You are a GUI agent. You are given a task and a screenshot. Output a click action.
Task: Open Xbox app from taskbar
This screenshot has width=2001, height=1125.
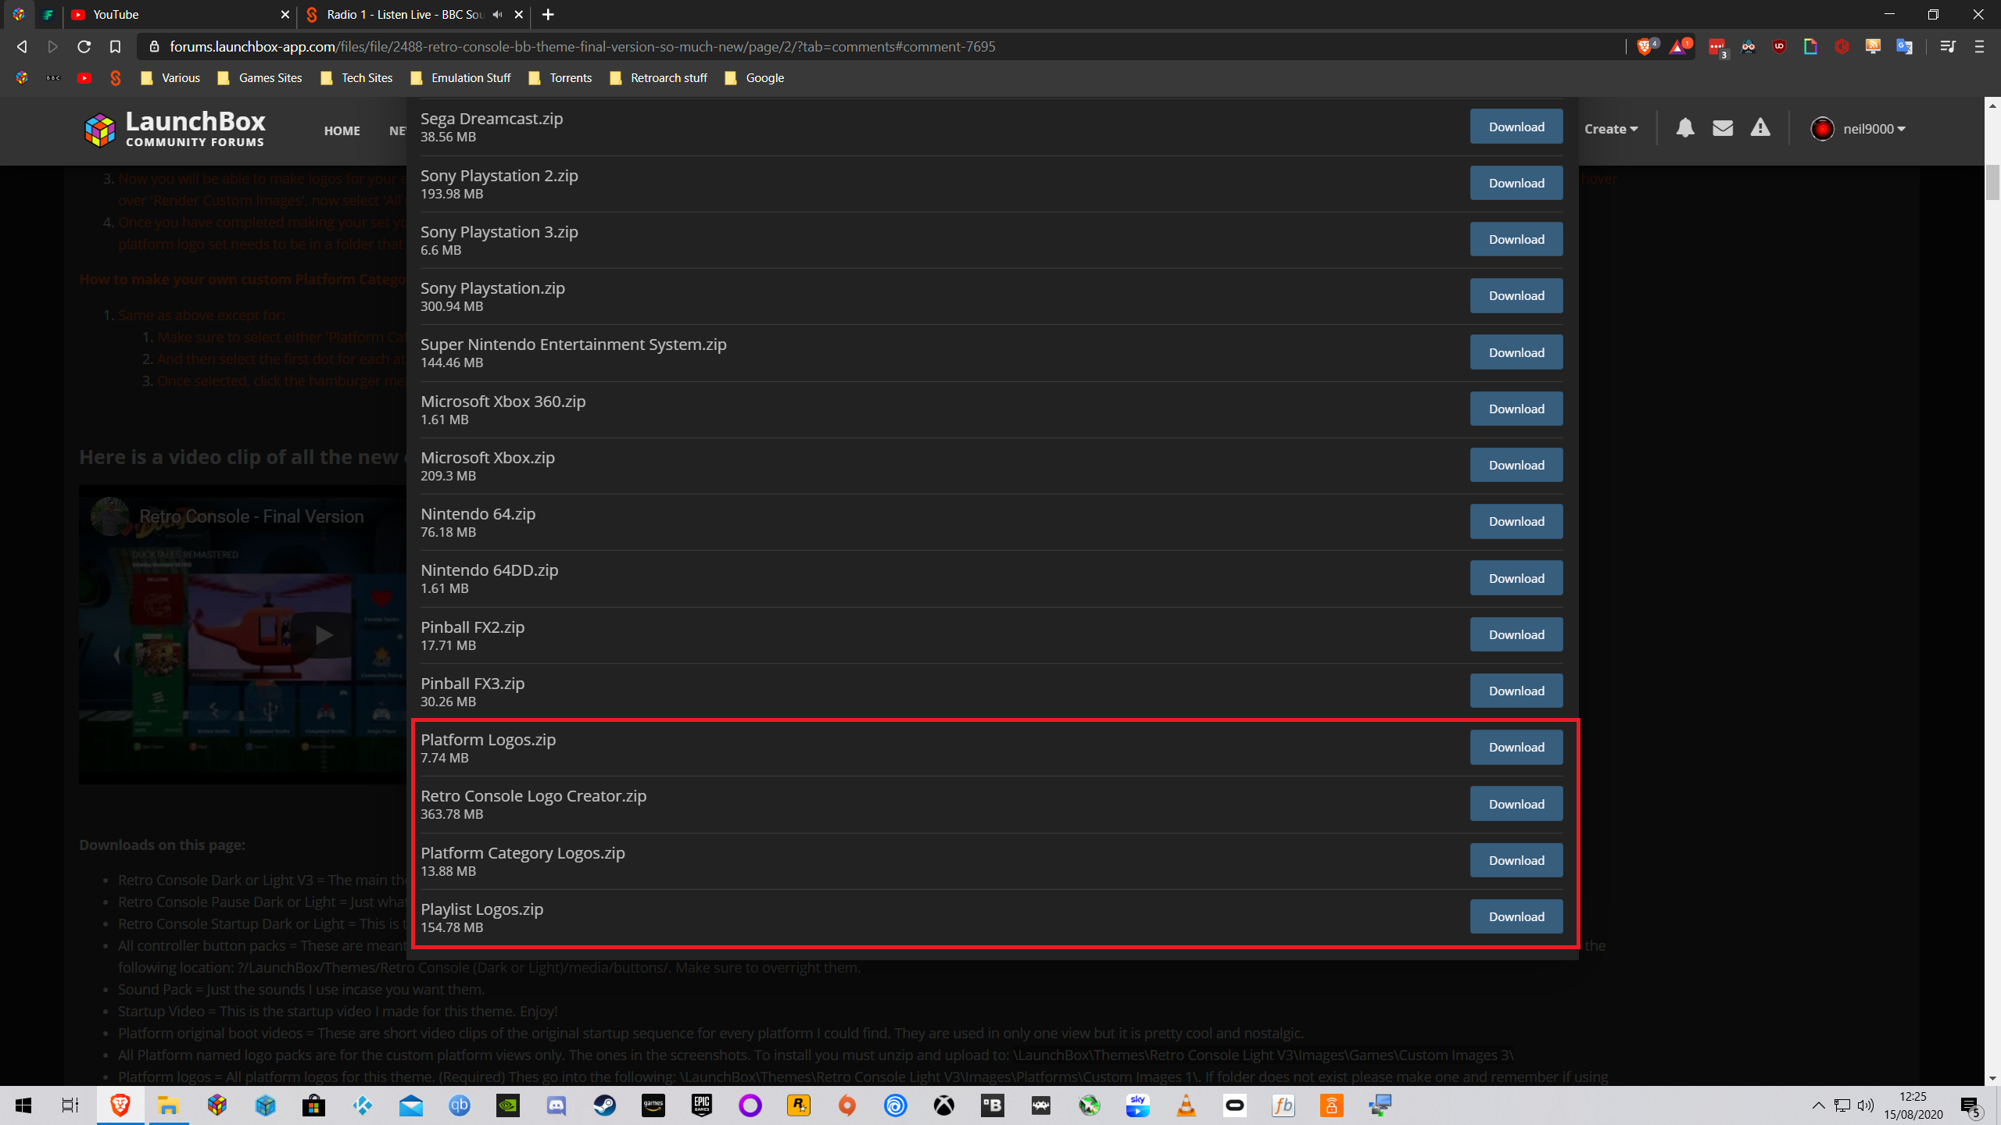click(x=943, y=1105)
